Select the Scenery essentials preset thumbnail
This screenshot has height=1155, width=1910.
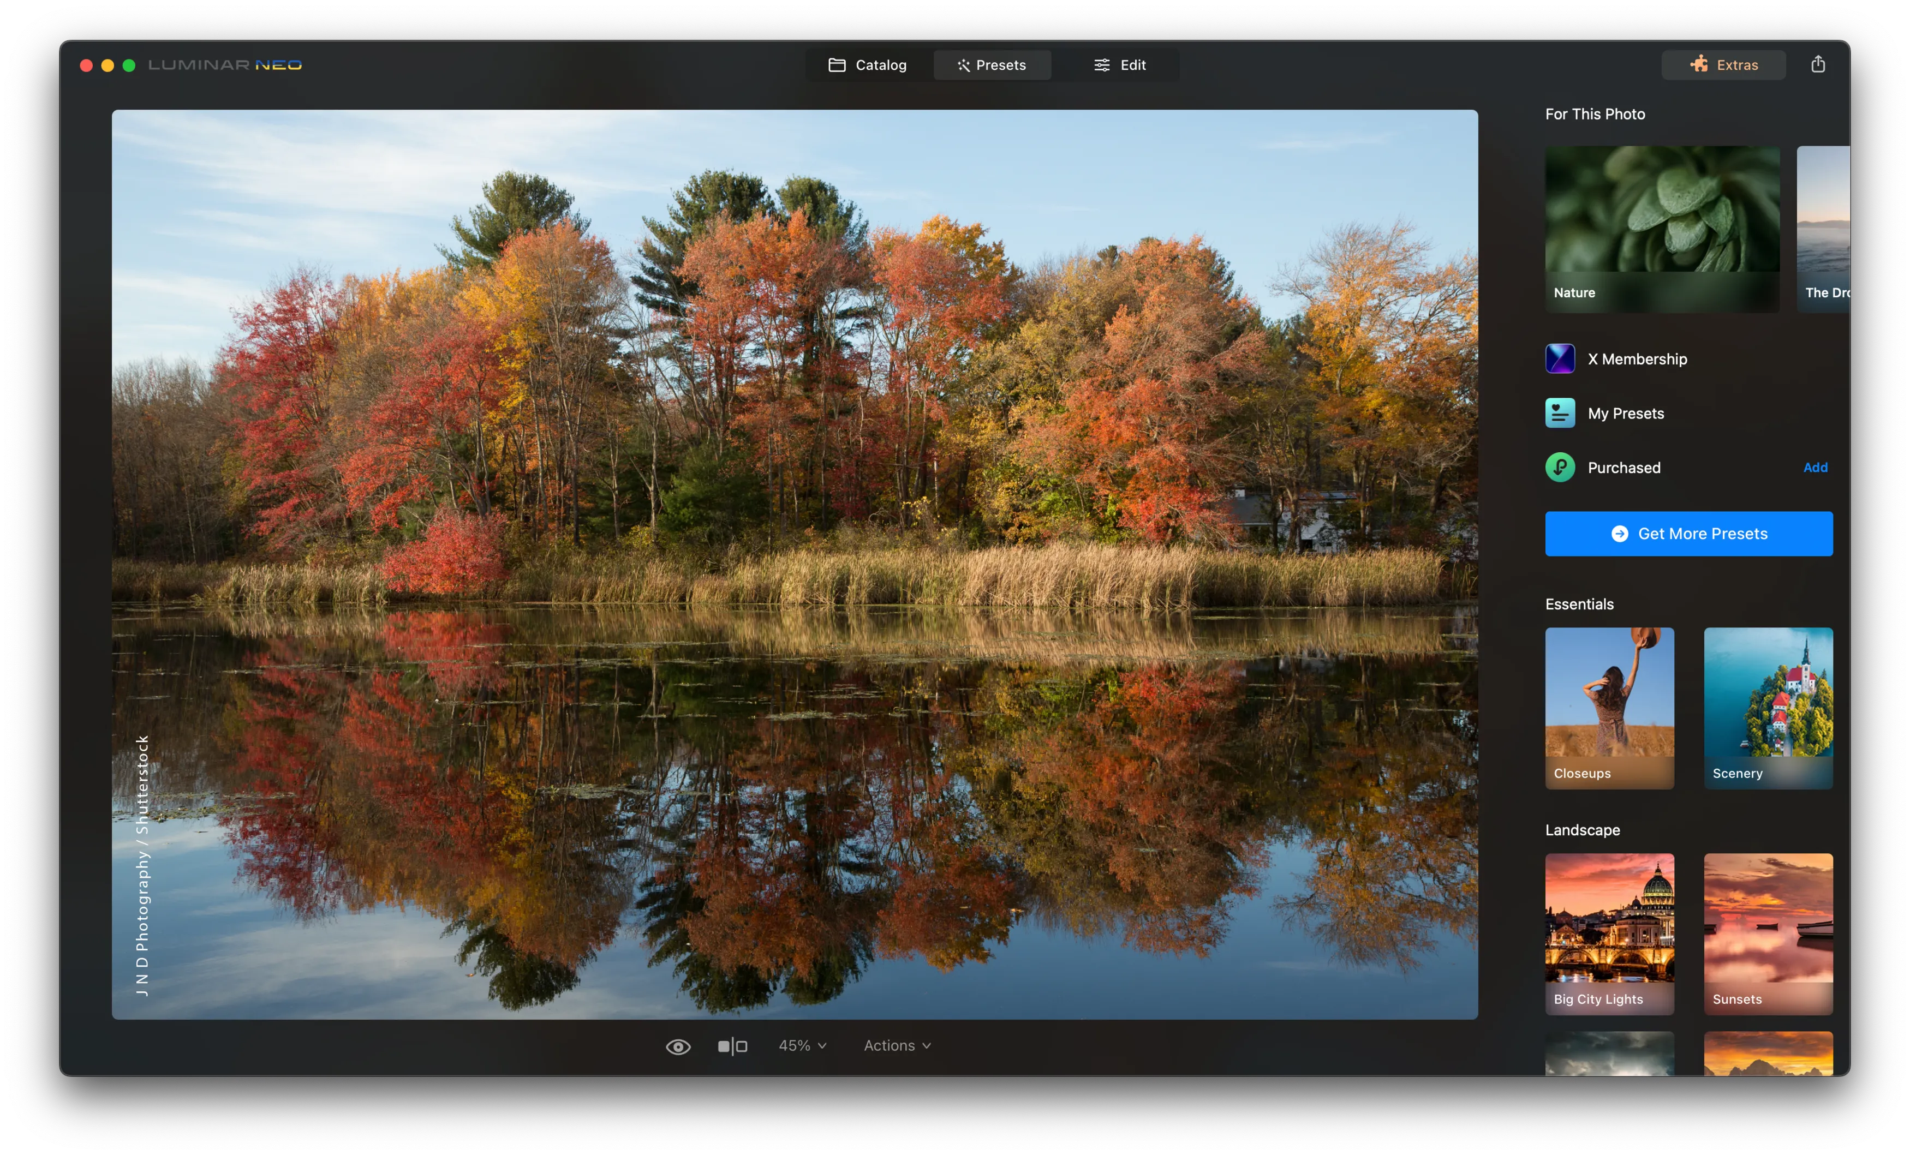coord(1768,708)
